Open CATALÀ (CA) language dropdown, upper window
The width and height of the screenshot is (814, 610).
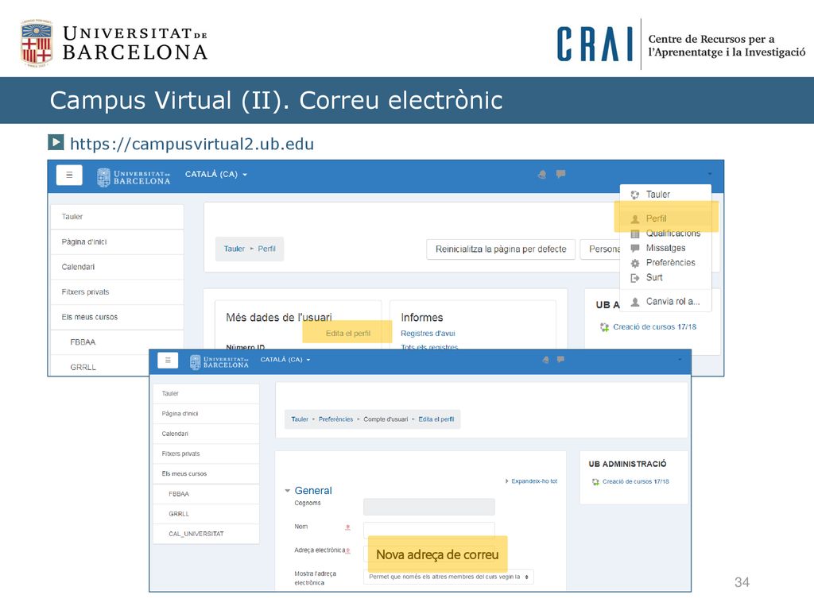click(216, 174)
